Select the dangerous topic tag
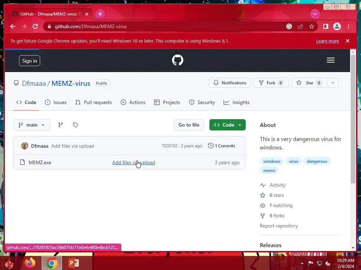 pos(317,161)
